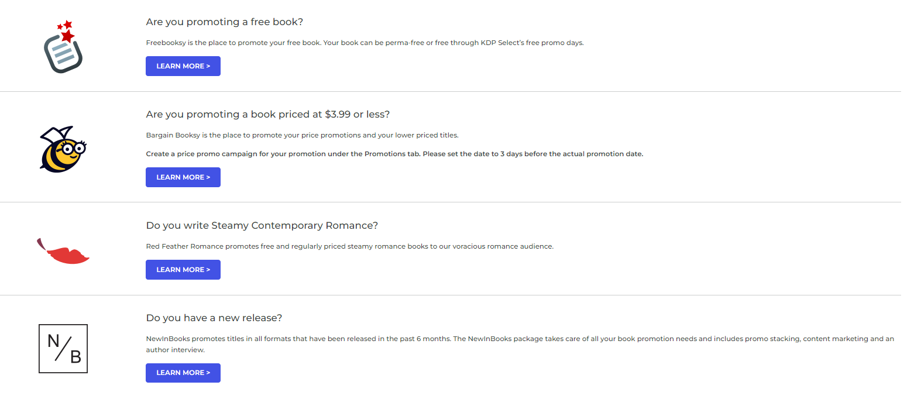
Task: Click the "Do you write Steamy Contemporary Romance?" heading
Action: click(x=262, y=226)
